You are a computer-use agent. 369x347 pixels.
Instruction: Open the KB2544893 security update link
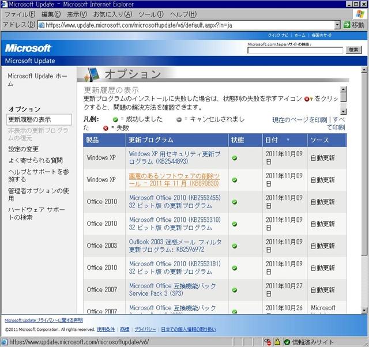click(175, 157)
